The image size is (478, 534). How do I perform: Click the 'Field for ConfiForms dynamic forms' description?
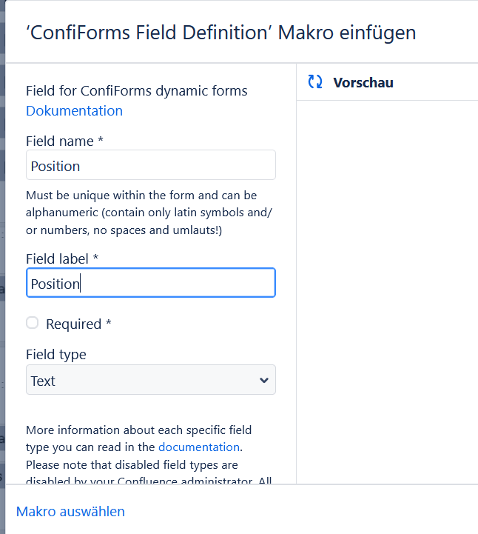click(137, 91)
